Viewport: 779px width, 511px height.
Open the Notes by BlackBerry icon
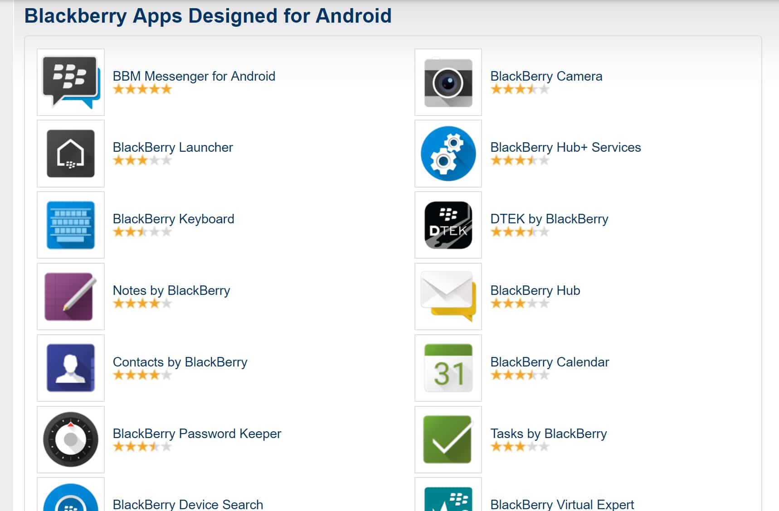pos(71,297)
